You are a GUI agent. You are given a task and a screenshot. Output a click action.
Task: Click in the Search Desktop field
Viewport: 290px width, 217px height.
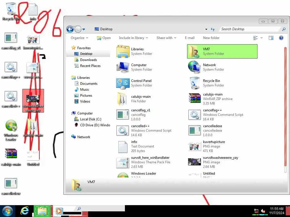coord(250,29)
